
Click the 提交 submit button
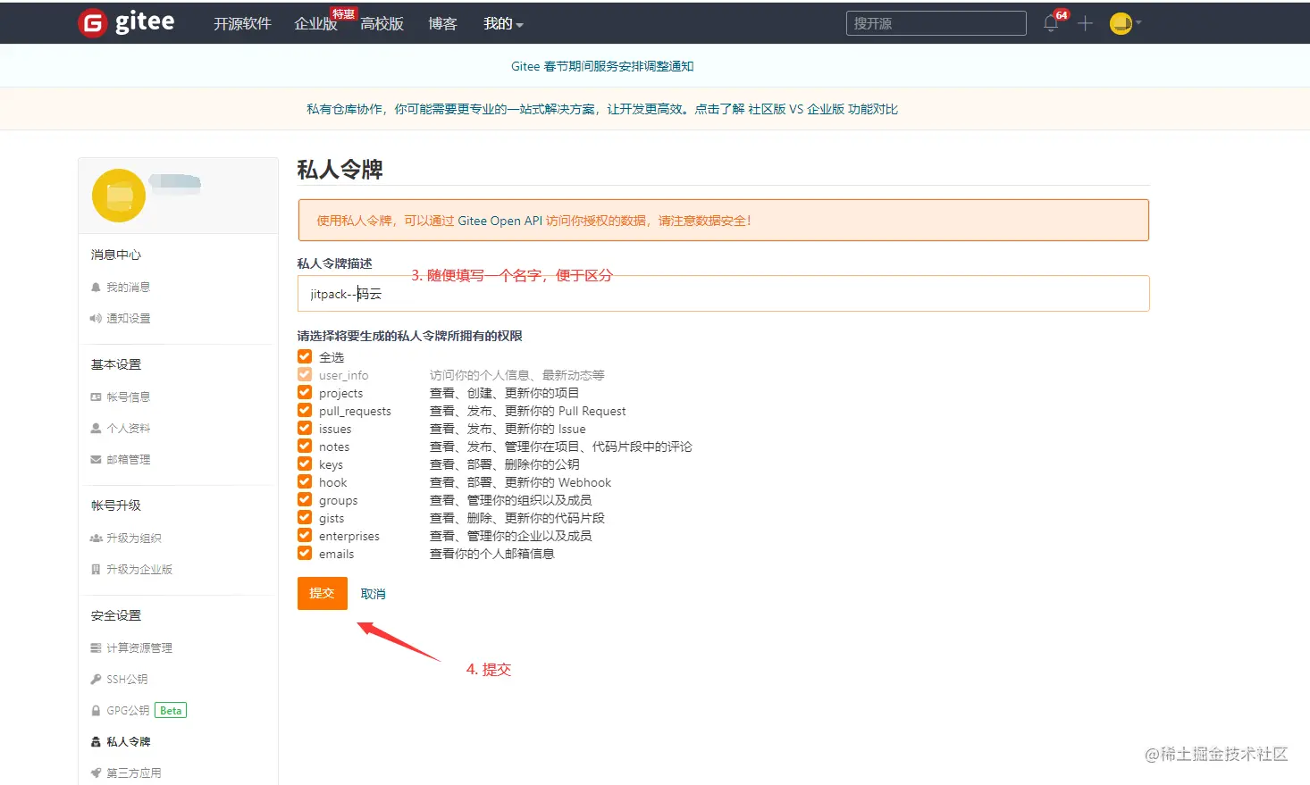322,594
